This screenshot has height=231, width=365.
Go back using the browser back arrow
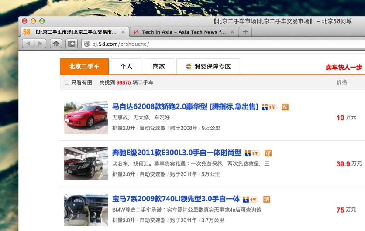click(x=28, y=44)
